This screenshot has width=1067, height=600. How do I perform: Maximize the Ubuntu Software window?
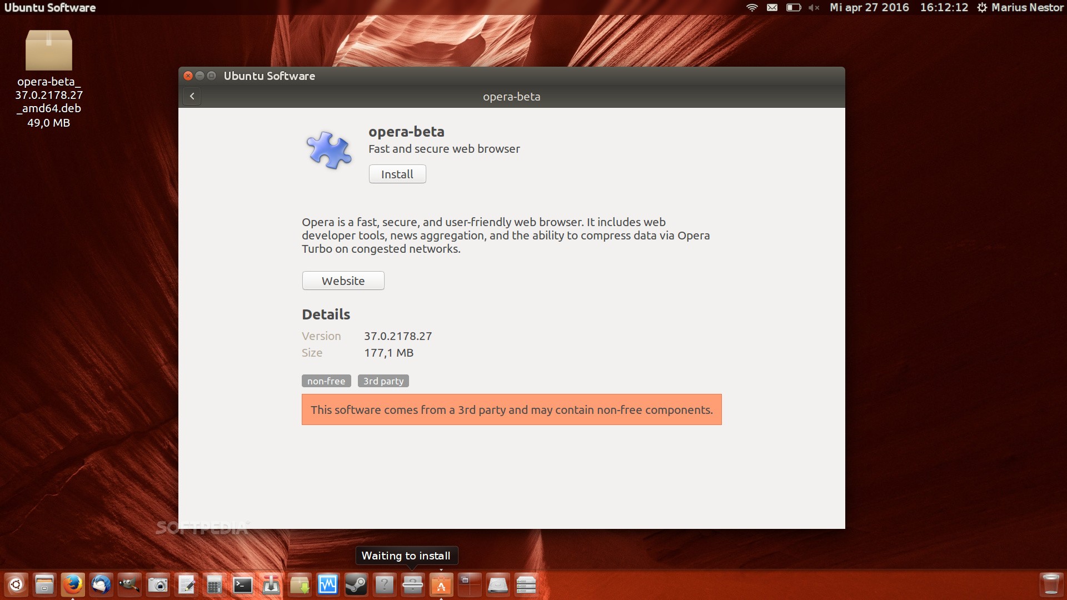click(x=211, y=76)
